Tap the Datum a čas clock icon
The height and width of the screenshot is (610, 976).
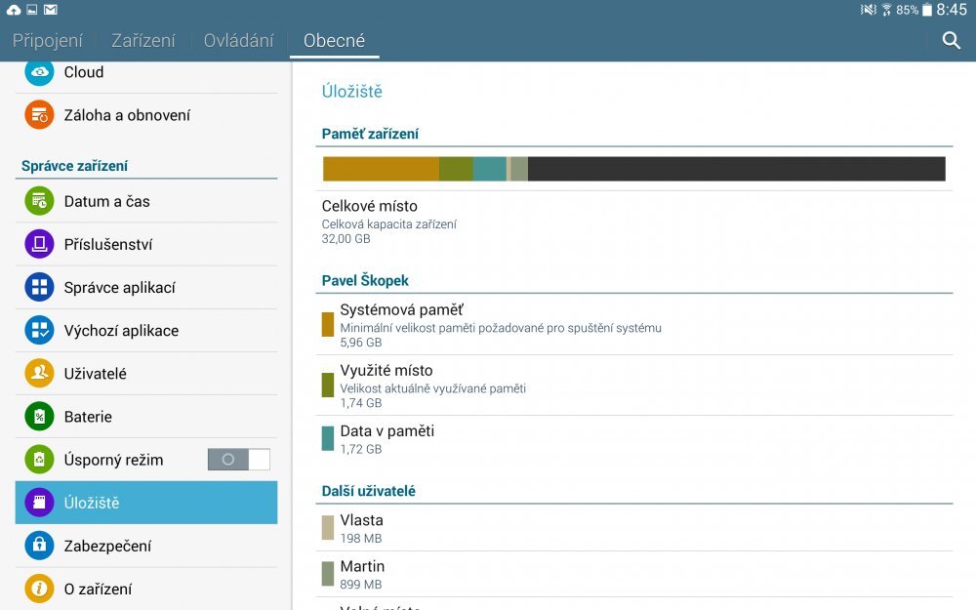coord(39,201)
